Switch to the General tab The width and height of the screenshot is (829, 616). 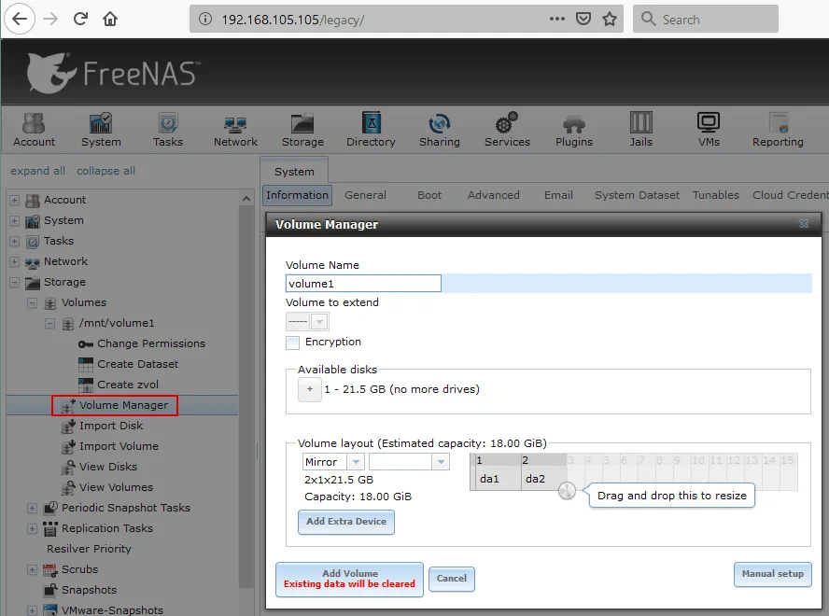pos(365,195)
